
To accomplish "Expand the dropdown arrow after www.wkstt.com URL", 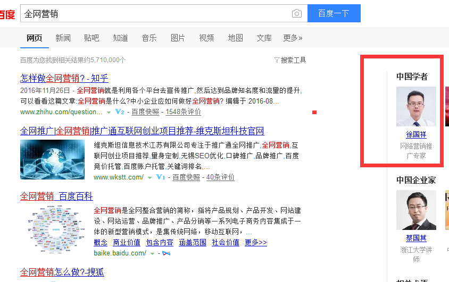I will (x=149, y=178).
